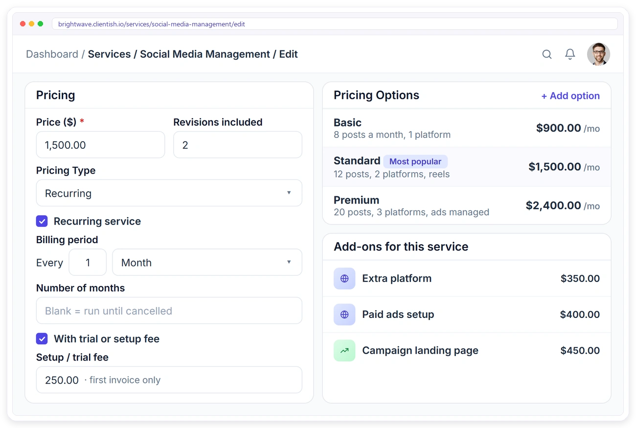Focus the Number of months field
Image resolution: width=636 pixels, height=428 pixels.
(169, 311)
